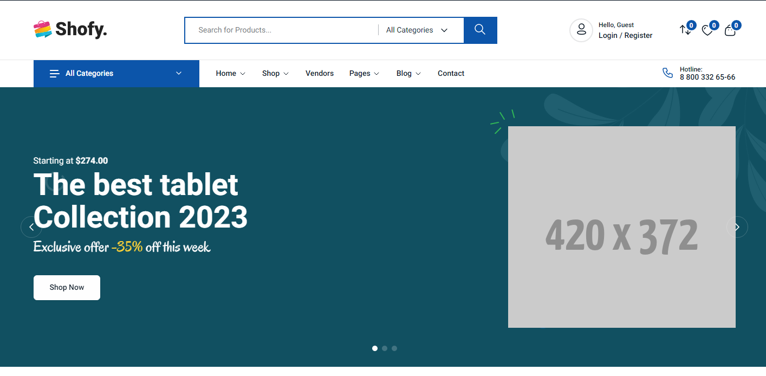This screenshot has width=766, height=376.
Task: Click the Shop Now button
Action: [x=67, y=287]
